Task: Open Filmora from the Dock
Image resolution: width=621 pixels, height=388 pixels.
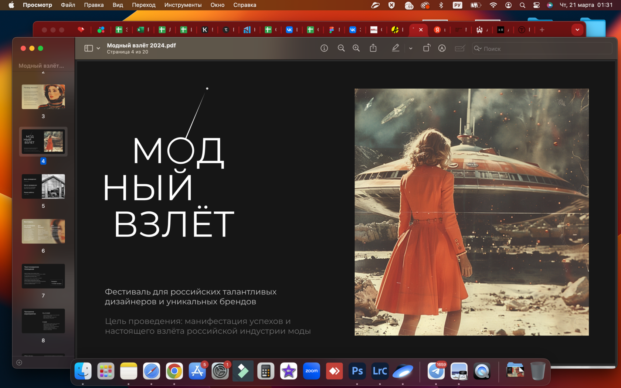Action: (243, 371)
